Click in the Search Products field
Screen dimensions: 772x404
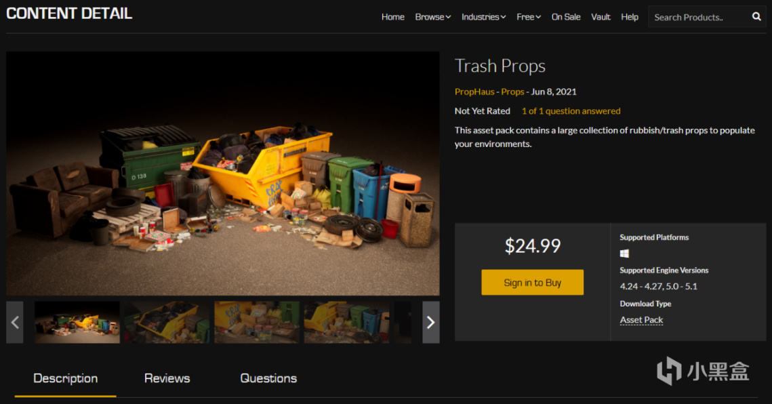click(699, 17)
